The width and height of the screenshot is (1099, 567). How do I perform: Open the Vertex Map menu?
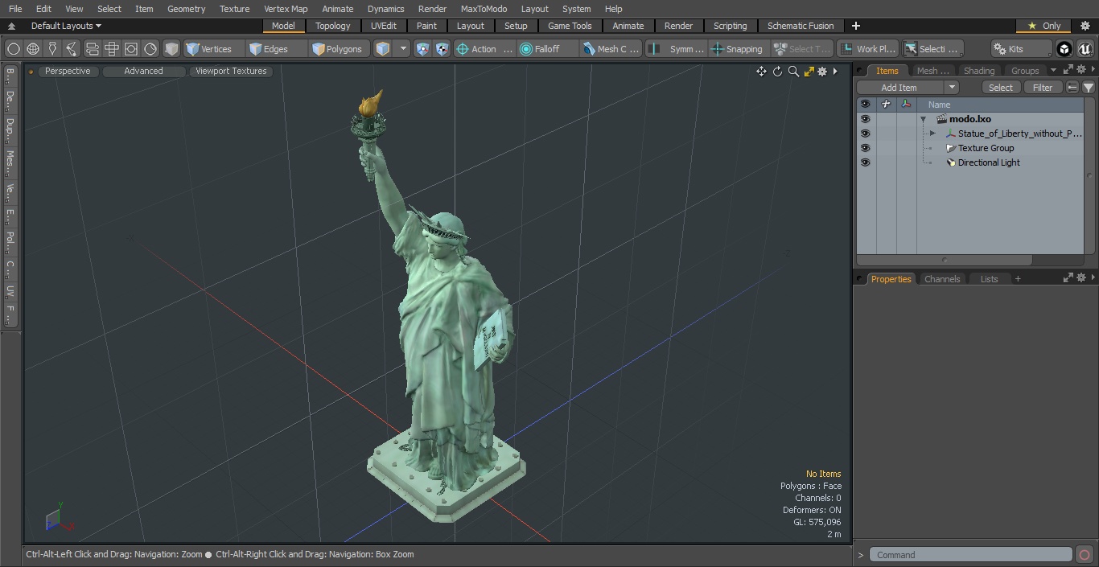[x=286, y=9]
